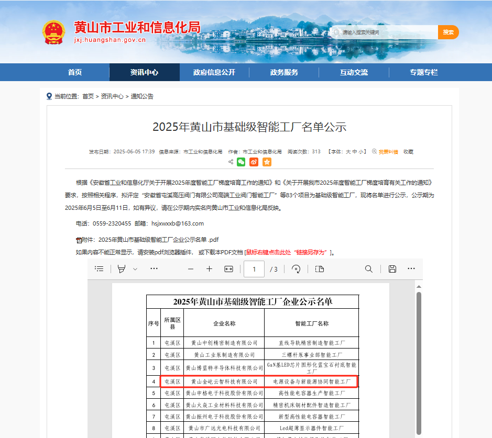Rotate the PDF document

[296, 269]
